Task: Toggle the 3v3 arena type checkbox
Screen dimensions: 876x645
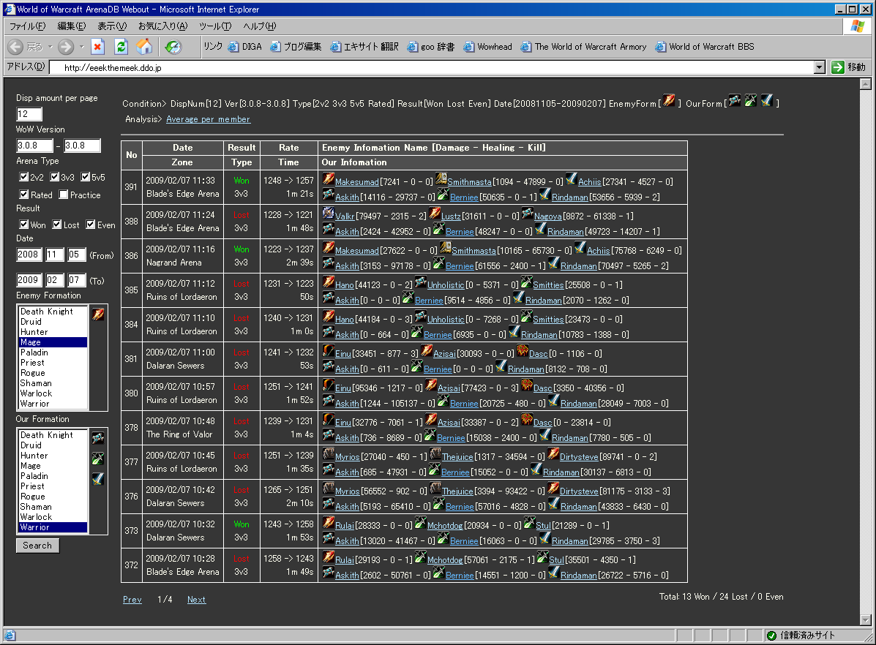Action: 55,177
